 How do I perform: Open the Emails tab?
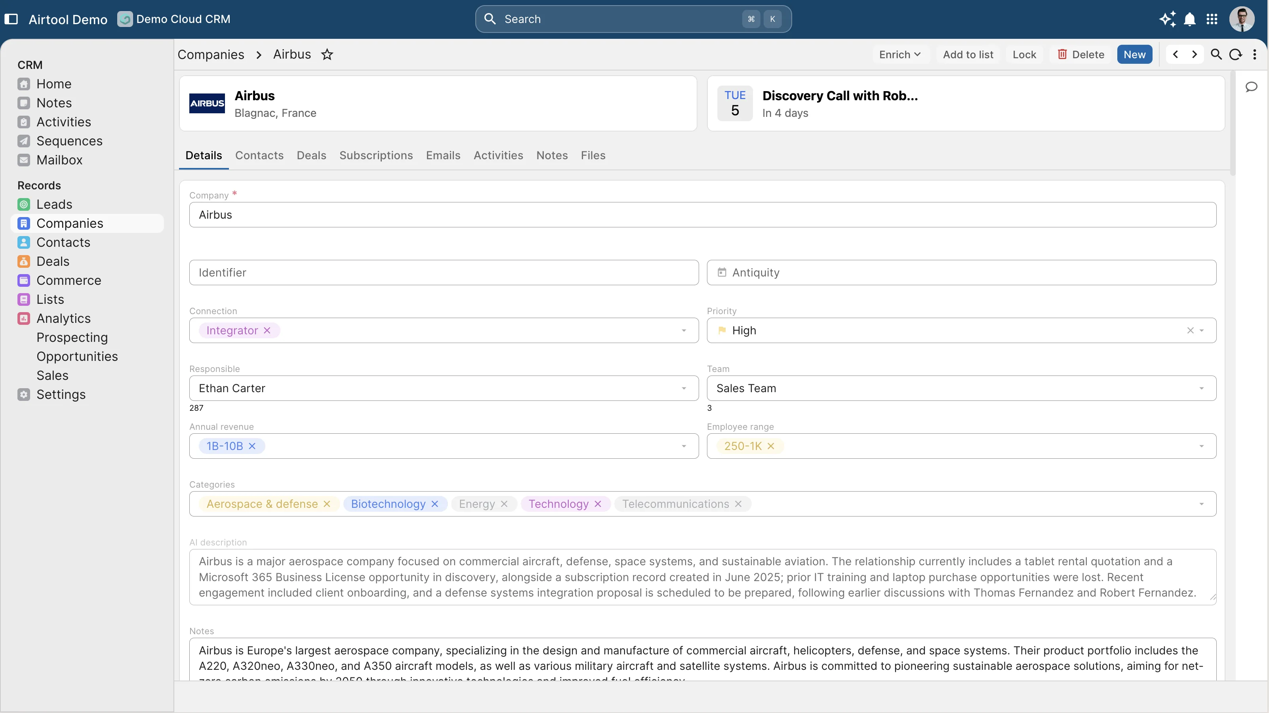point(443,155)
